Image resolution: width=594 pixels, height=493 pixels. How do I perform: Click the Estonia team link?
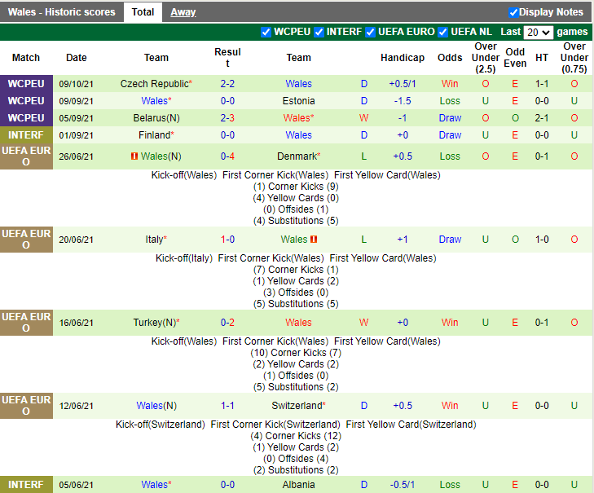coord(298,101)
